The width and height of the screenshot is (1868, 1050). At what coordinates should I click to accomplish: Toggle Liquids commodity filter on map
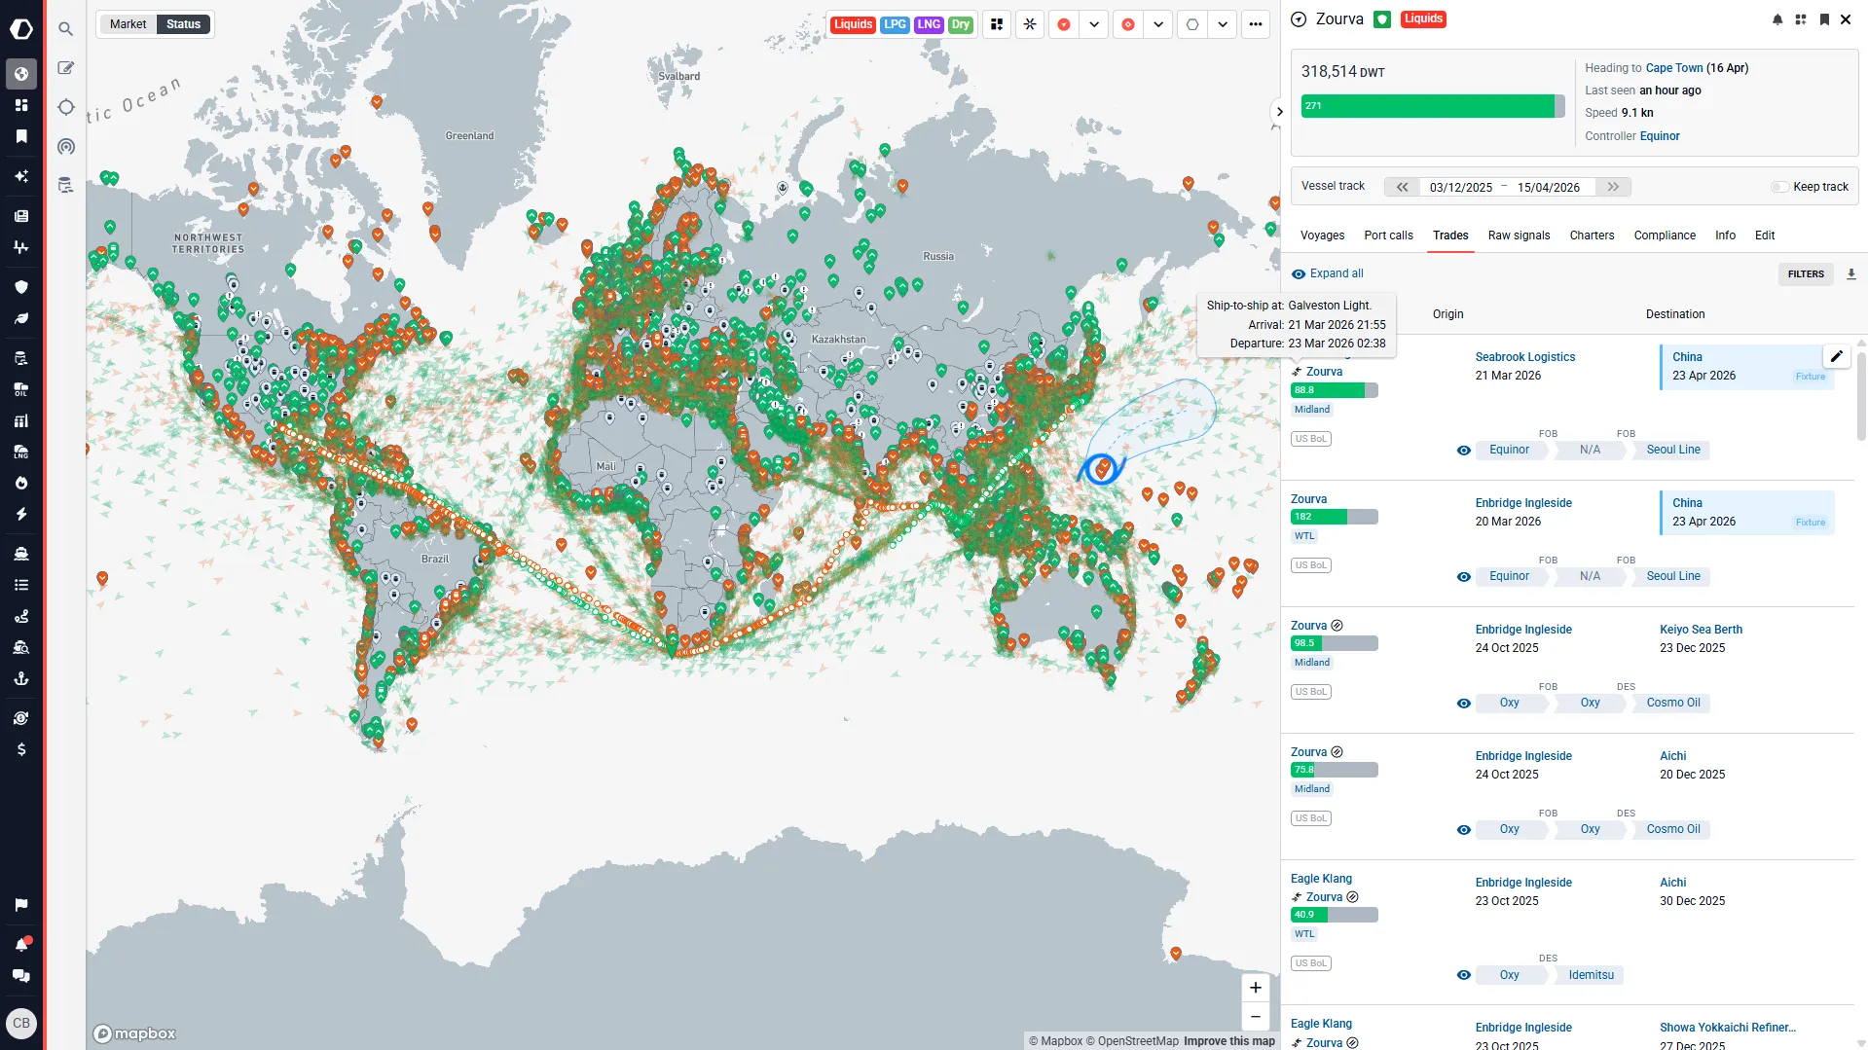click(853, 24)
